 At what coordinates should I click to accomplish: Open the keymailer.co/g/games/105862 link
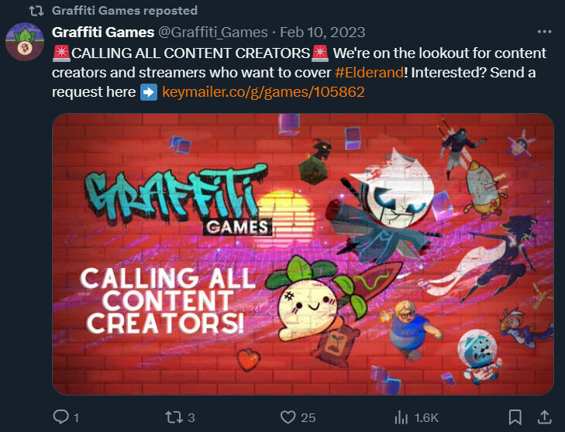click(264, 92)
